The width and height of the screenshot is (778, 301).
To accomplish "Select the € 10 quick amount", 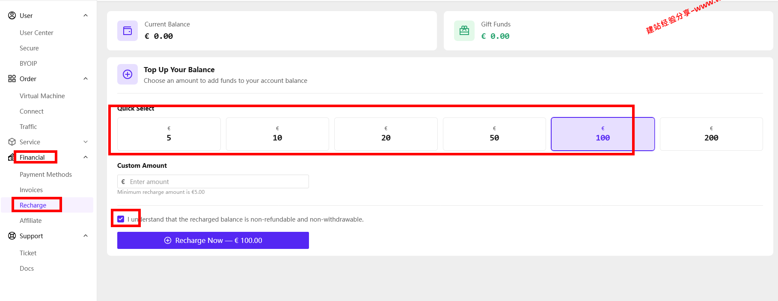I will click(277, 134).
